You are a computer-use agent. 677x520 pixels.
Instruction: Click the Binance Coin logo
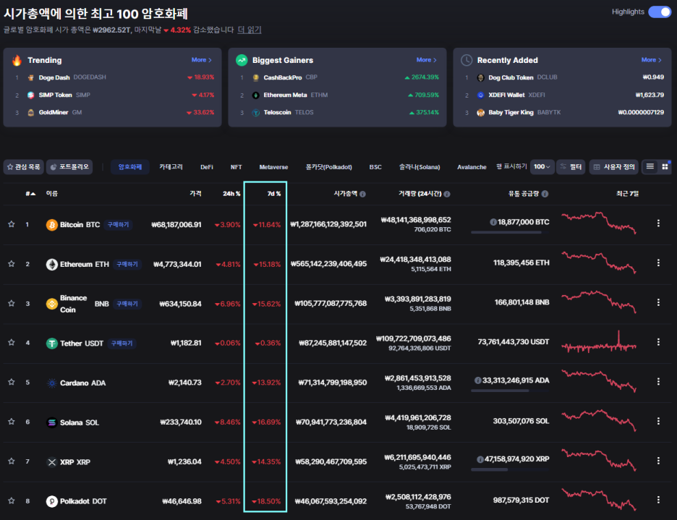tap(52, 304)
